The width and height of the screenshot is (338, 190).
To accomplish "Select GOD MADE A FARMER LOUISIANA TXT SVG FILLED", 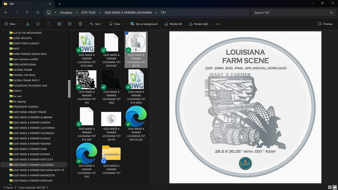I will (136, 123).
